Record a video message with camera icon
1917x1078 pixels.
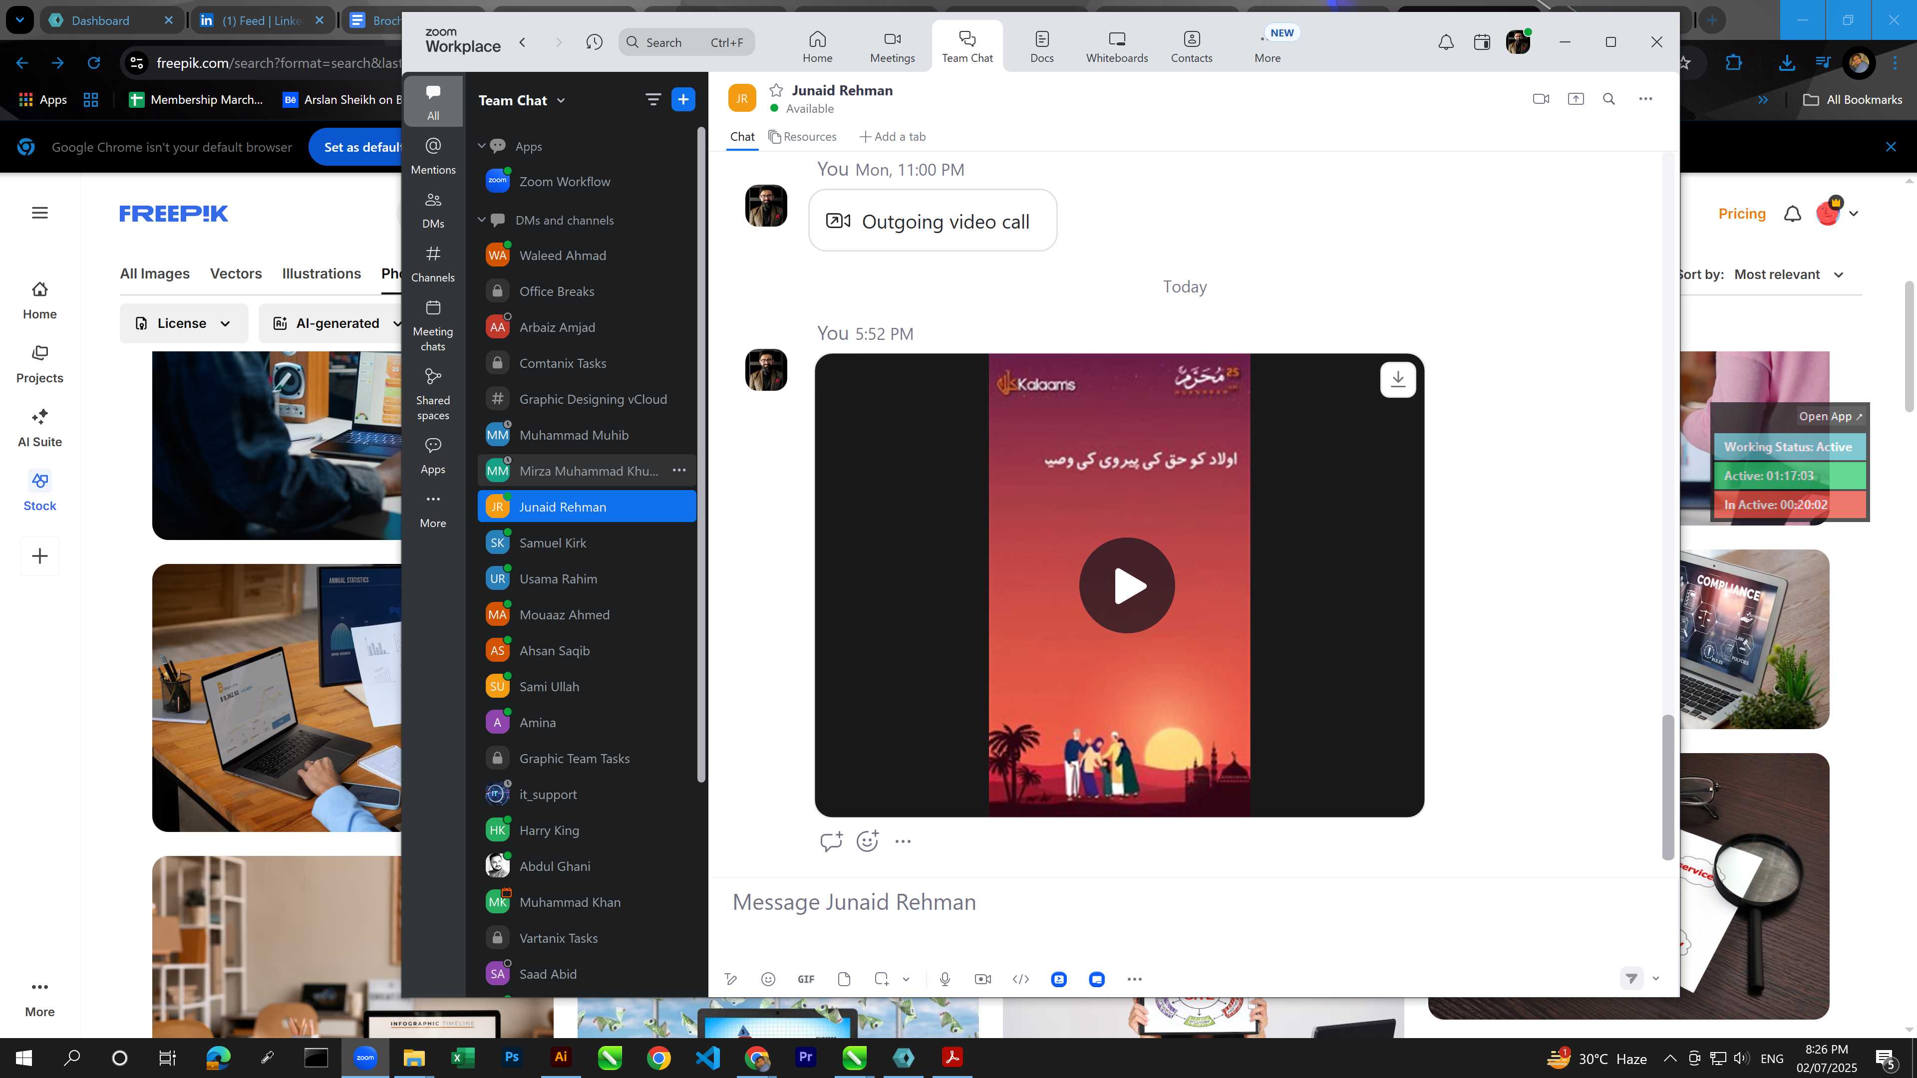coord(982,979)
